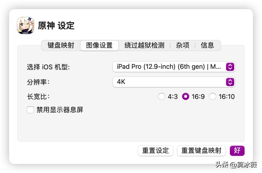
Task: Select the 16:9 aspect ratio option
Action: click(x=185, y=96)
